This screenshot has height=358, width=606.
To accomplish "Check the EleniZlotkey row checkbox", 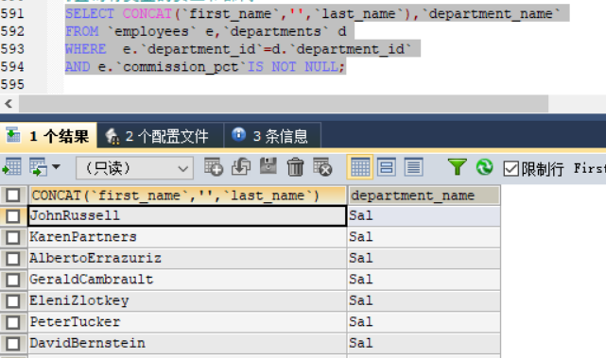I will [x=13, y=300].
